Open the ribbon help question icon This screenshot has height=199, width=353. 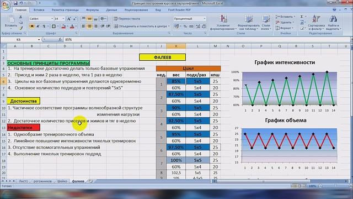334,10
